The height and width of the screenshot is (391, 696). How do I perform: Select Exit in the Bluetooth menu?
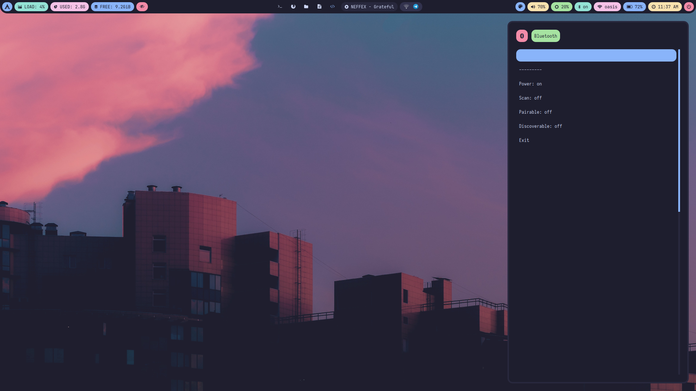point(524,140)
